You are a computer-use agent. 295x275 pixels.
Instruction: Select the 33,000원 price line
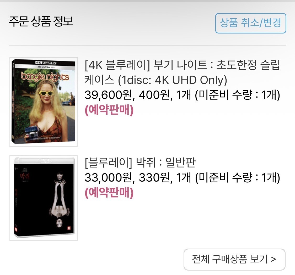(182, 177)
